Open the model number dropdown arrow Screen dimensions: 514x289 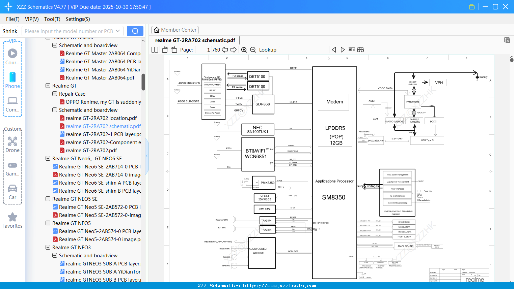118,31
